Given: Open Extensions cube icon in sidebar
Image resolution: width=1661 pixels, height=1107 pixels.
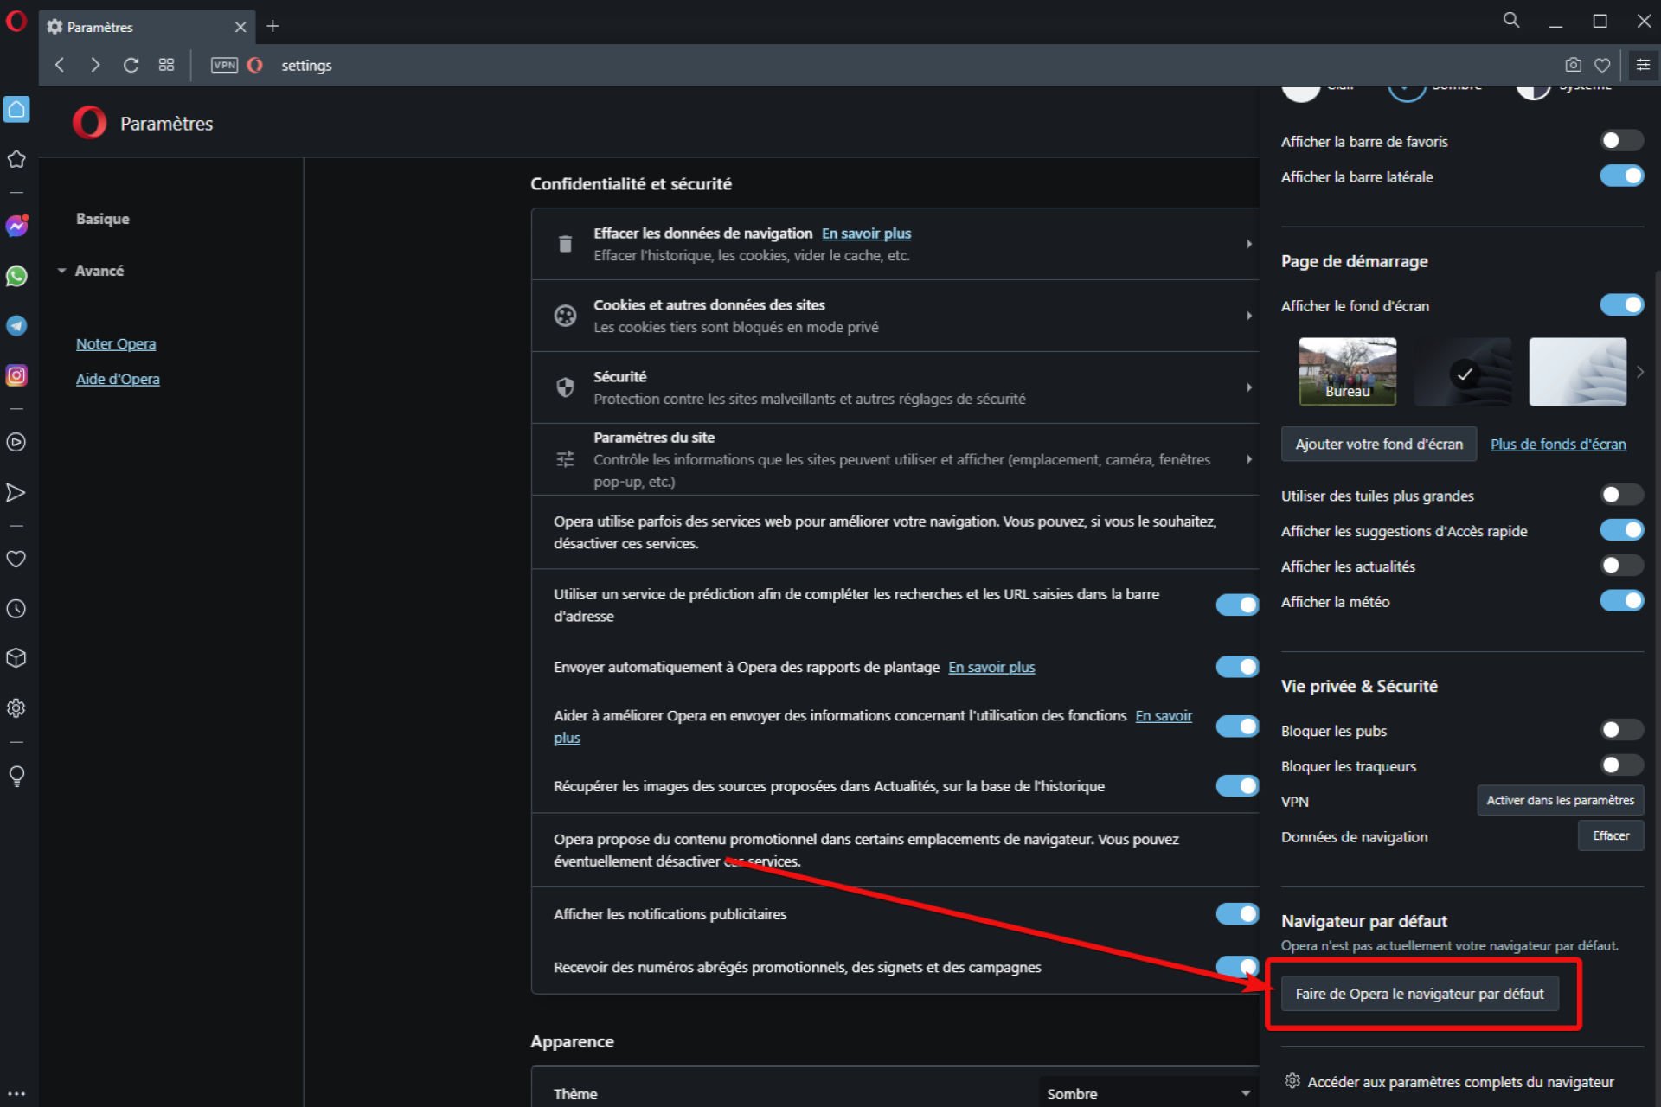Looking at the screenshot, I should (x=16, y=658).
